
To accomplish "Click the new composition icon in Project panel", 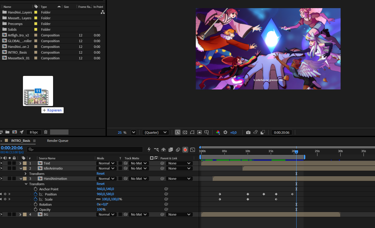I will [x=14, y=132].
